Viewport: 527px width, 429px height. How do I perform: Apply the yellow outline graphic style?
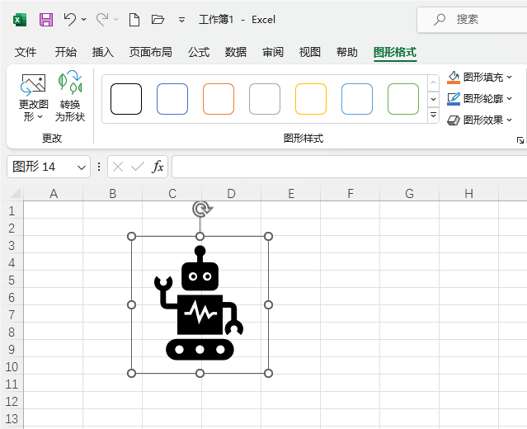pos(311,99)
